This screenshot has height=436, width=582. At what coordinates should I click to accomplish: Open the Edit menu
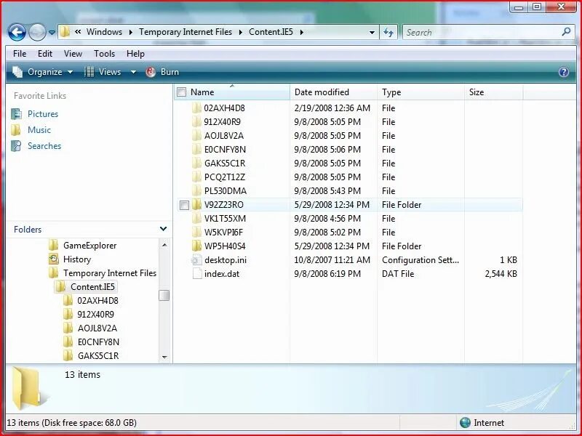click(45, 53)
